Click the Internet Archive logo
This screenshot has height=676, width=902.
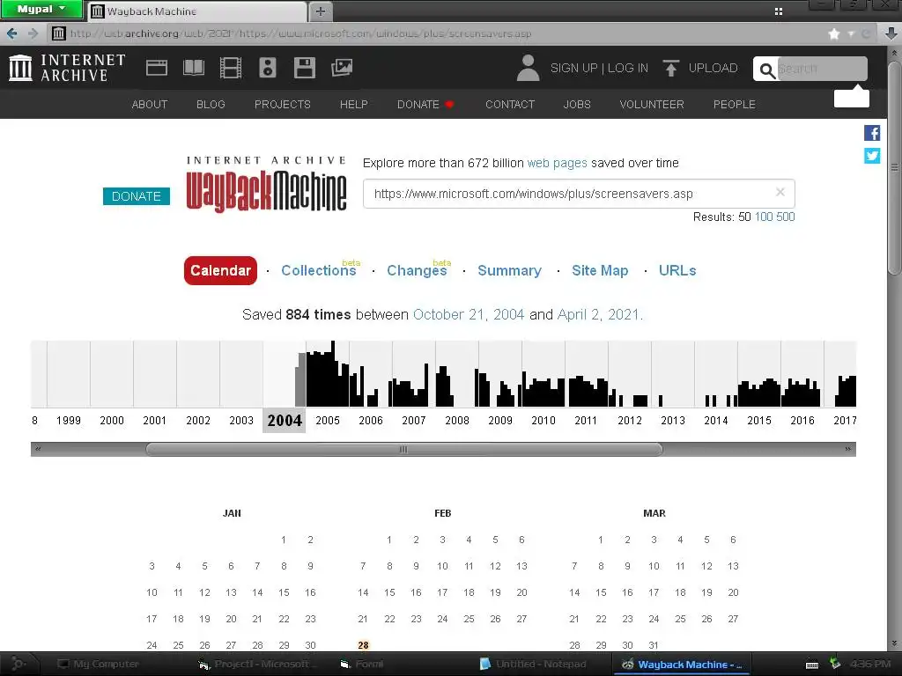[67, 68]
